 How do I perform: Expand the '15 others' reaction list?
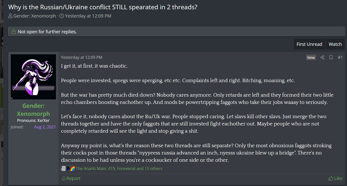(153, 168)
